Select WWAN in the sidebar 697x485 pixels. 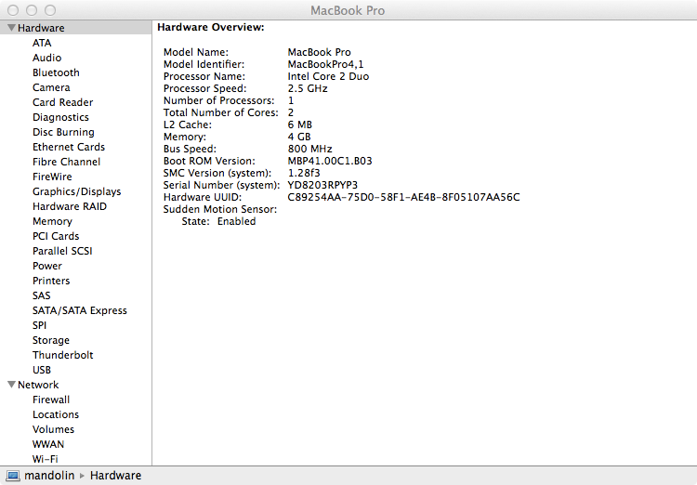point(48,444)
